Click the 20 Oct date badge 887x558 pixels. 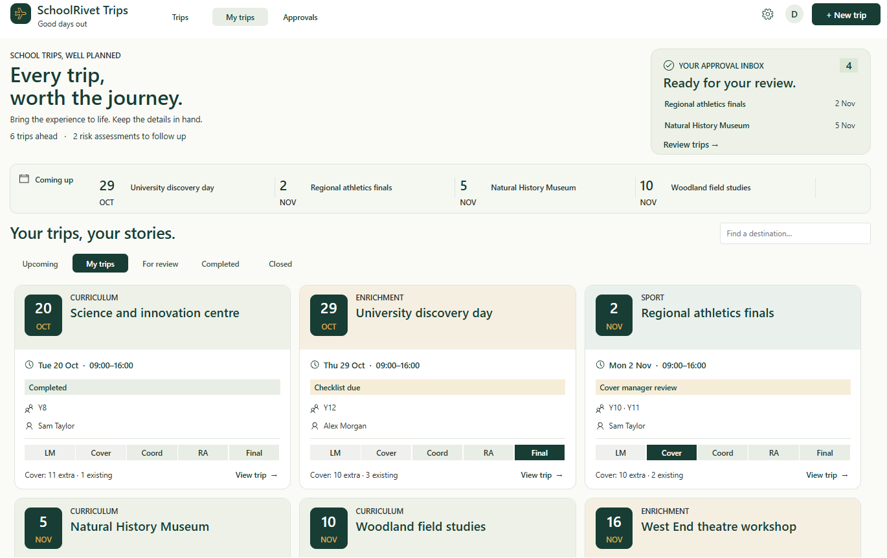(43, 315)
